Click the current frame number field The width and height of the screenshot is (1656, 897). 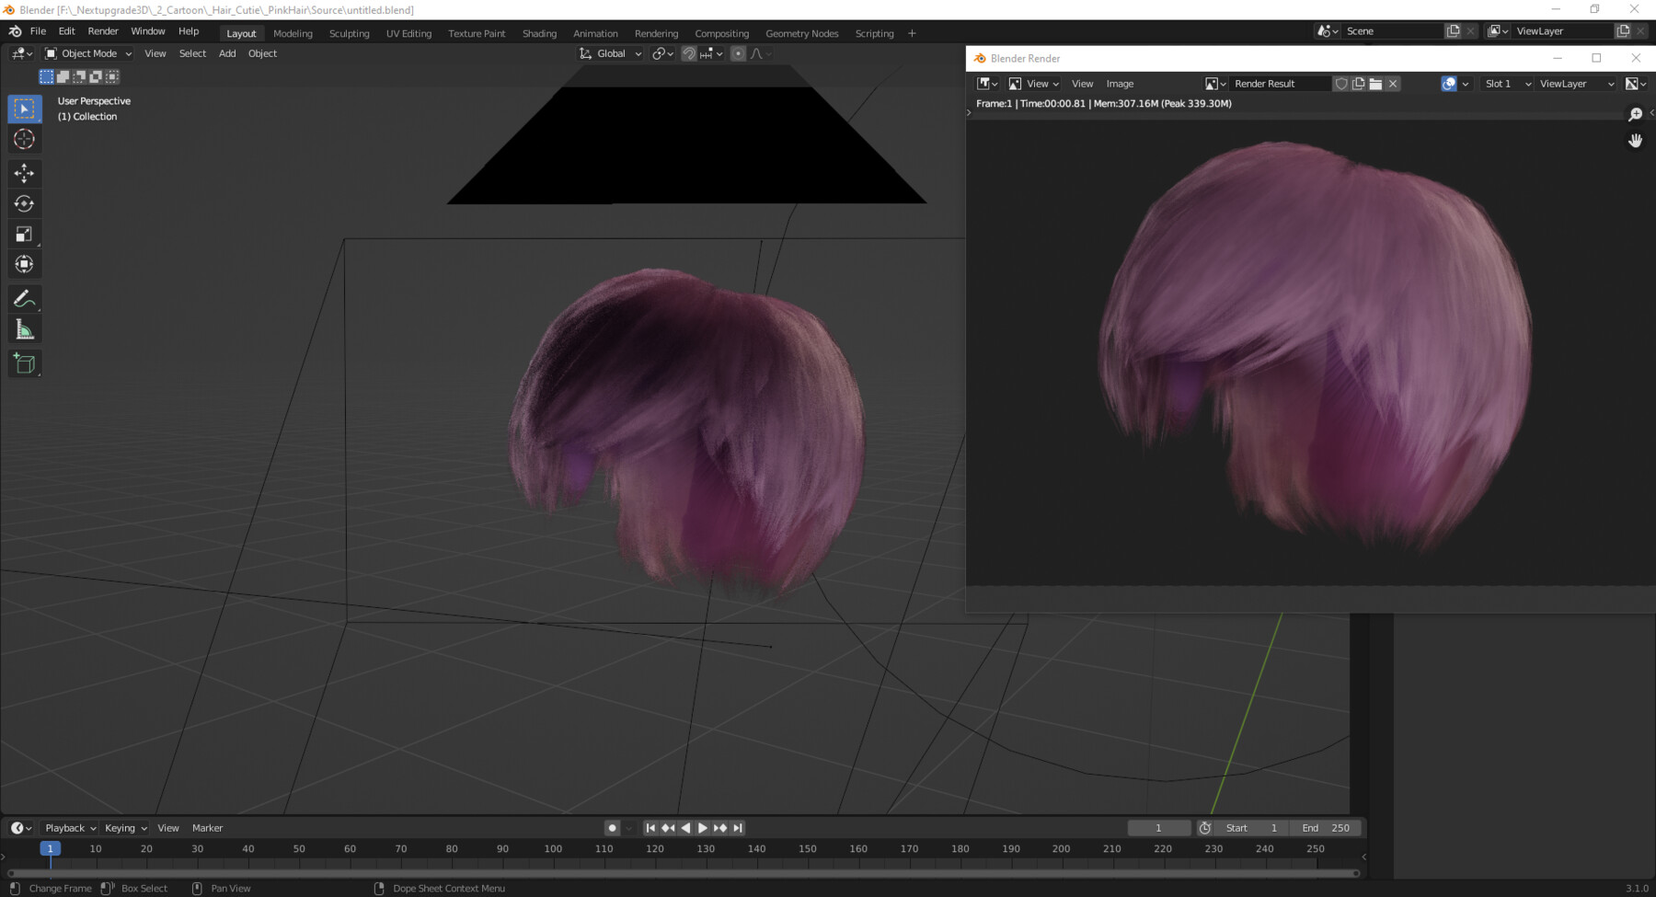1159,828
